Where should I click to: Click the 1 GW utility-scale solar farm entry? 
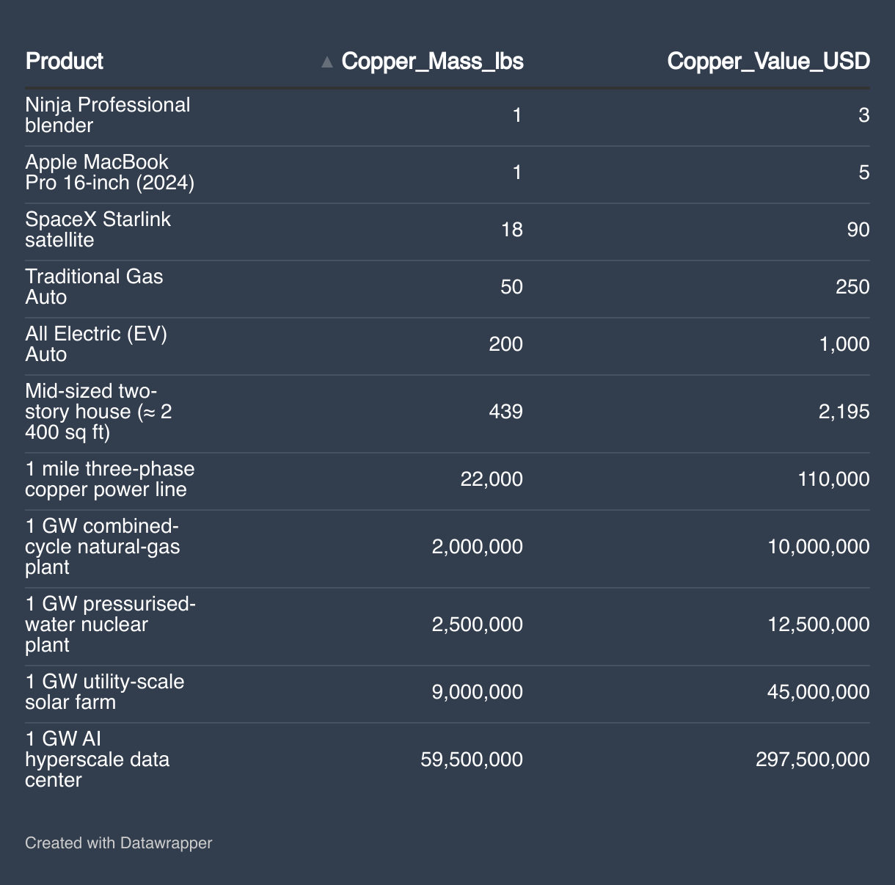105,692
